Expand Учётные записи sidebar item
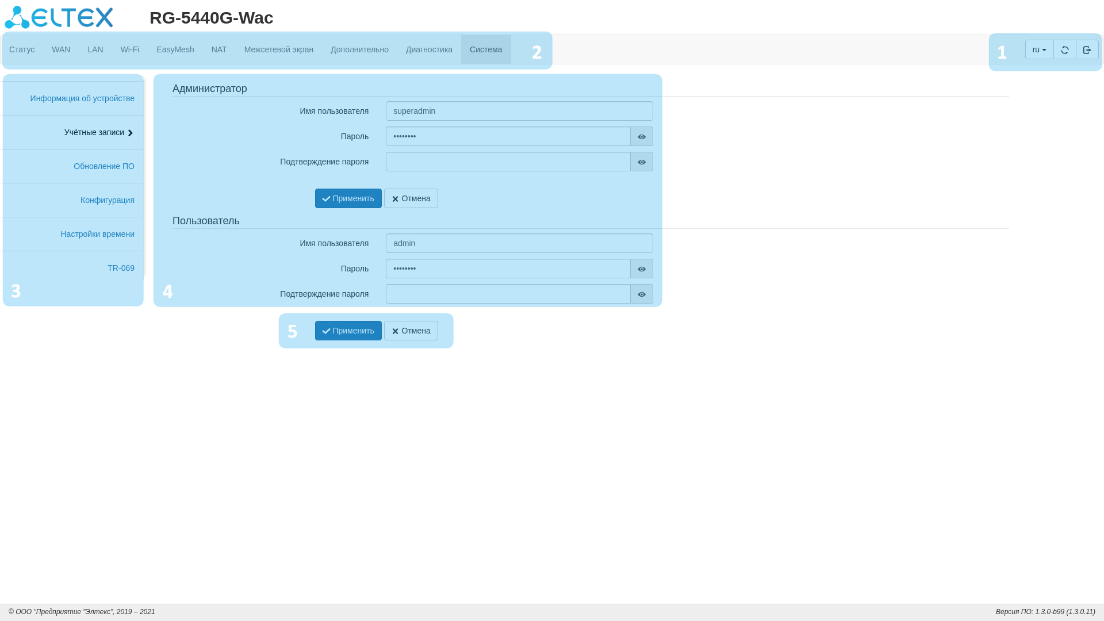This screenshot has width=1104, height=621. 98,133
